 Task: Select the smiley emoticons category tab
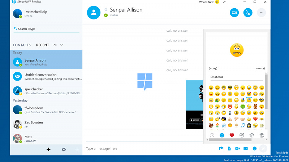(x=222, y=135)
